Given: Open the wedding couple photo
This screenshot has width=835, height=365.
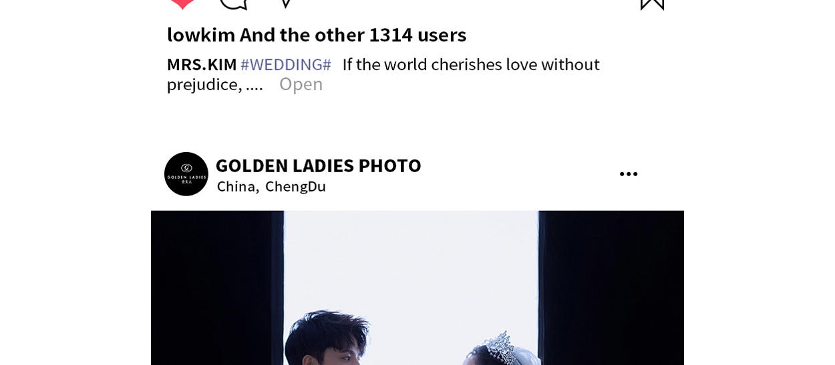Looking at the screenshot, I should click(x=417, y=288).
